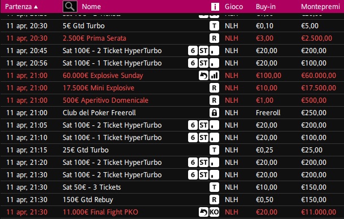Click the Nome column header
The height and width of the screenshot is (219, 344).
92,7
